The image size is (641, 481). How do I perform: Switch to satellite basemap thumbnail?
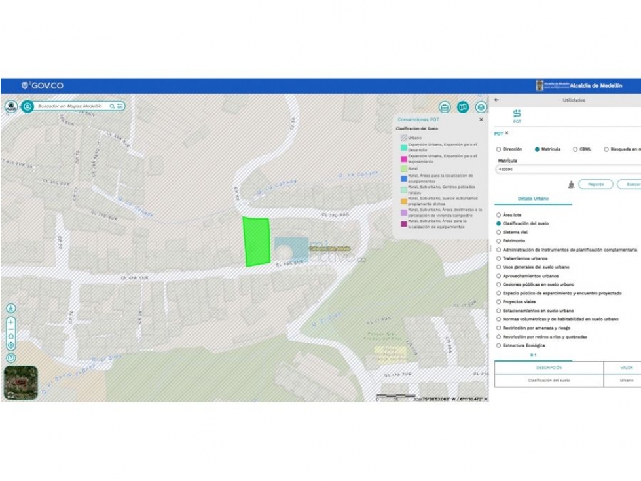(x=21, y=383)
